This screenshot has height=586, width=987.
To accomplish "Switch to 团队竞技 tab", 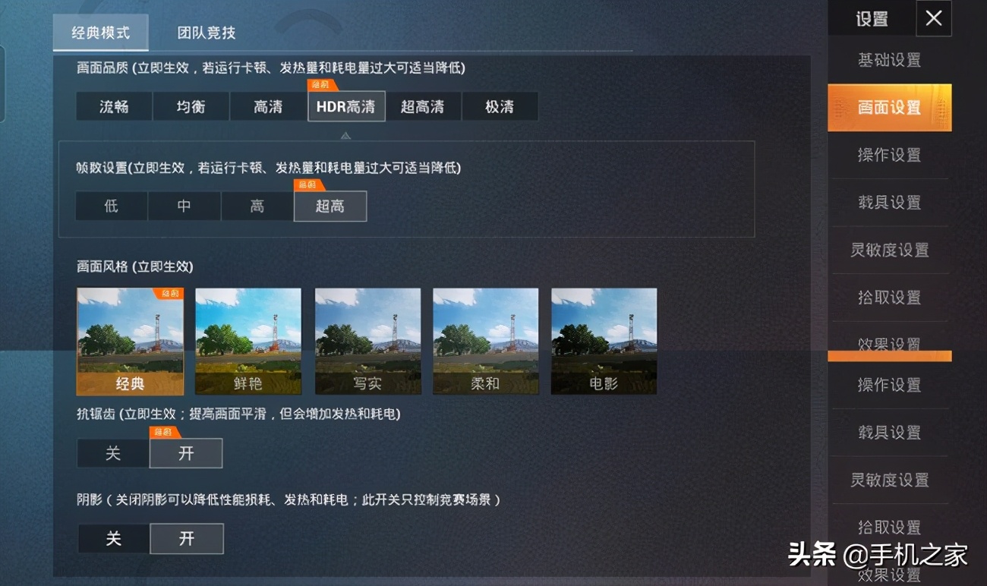I will click(x=207, y=33).
